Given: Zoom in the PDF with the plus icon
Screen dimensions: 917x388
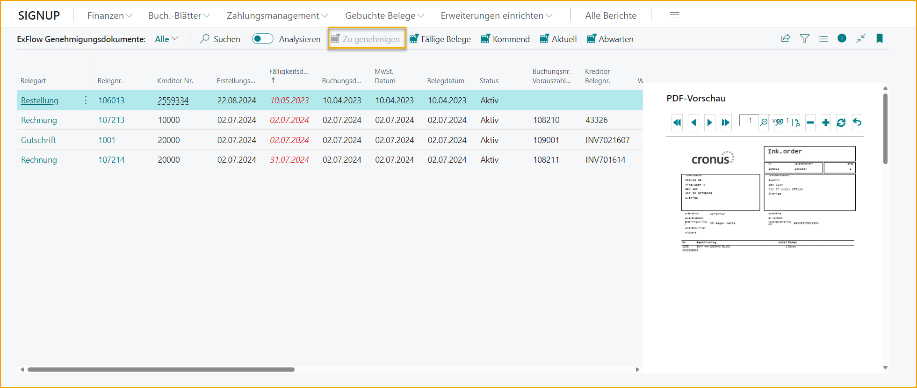Looking at the screenshot, I should coord(826,122).
